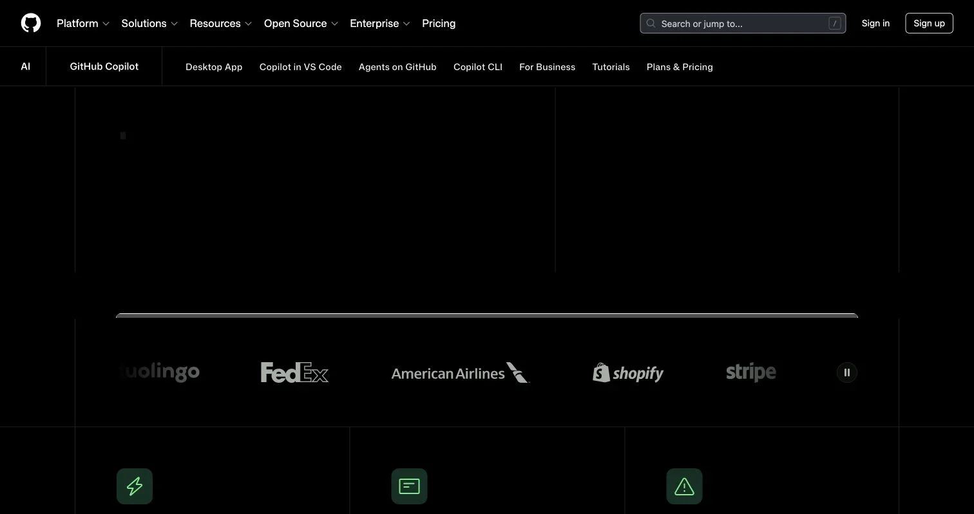This screenshot has width=974, height=514.
Task: Expand the Resources menu
Action: (x=221, y=23)
